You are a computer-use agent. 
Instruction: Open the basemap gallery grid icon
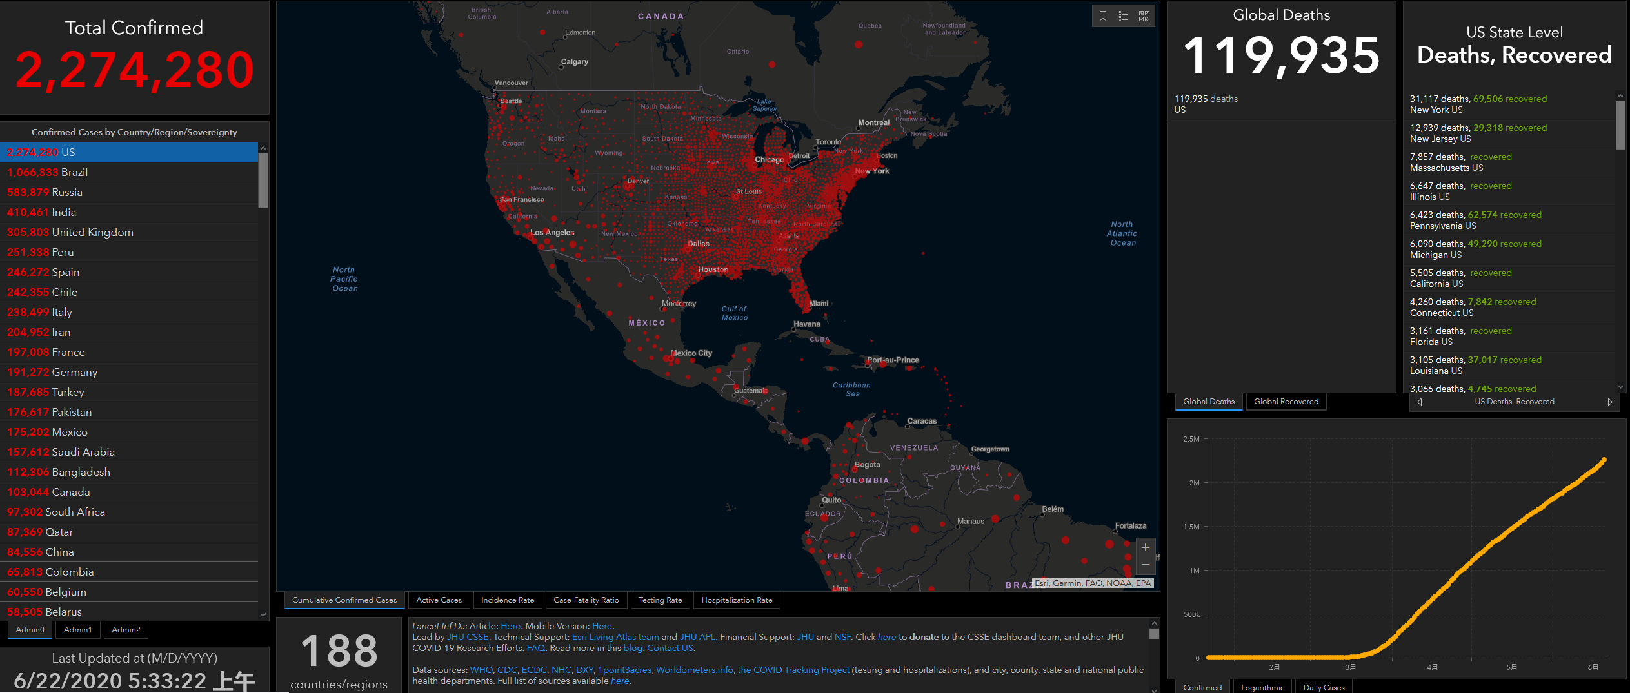tap(1144, 16)
